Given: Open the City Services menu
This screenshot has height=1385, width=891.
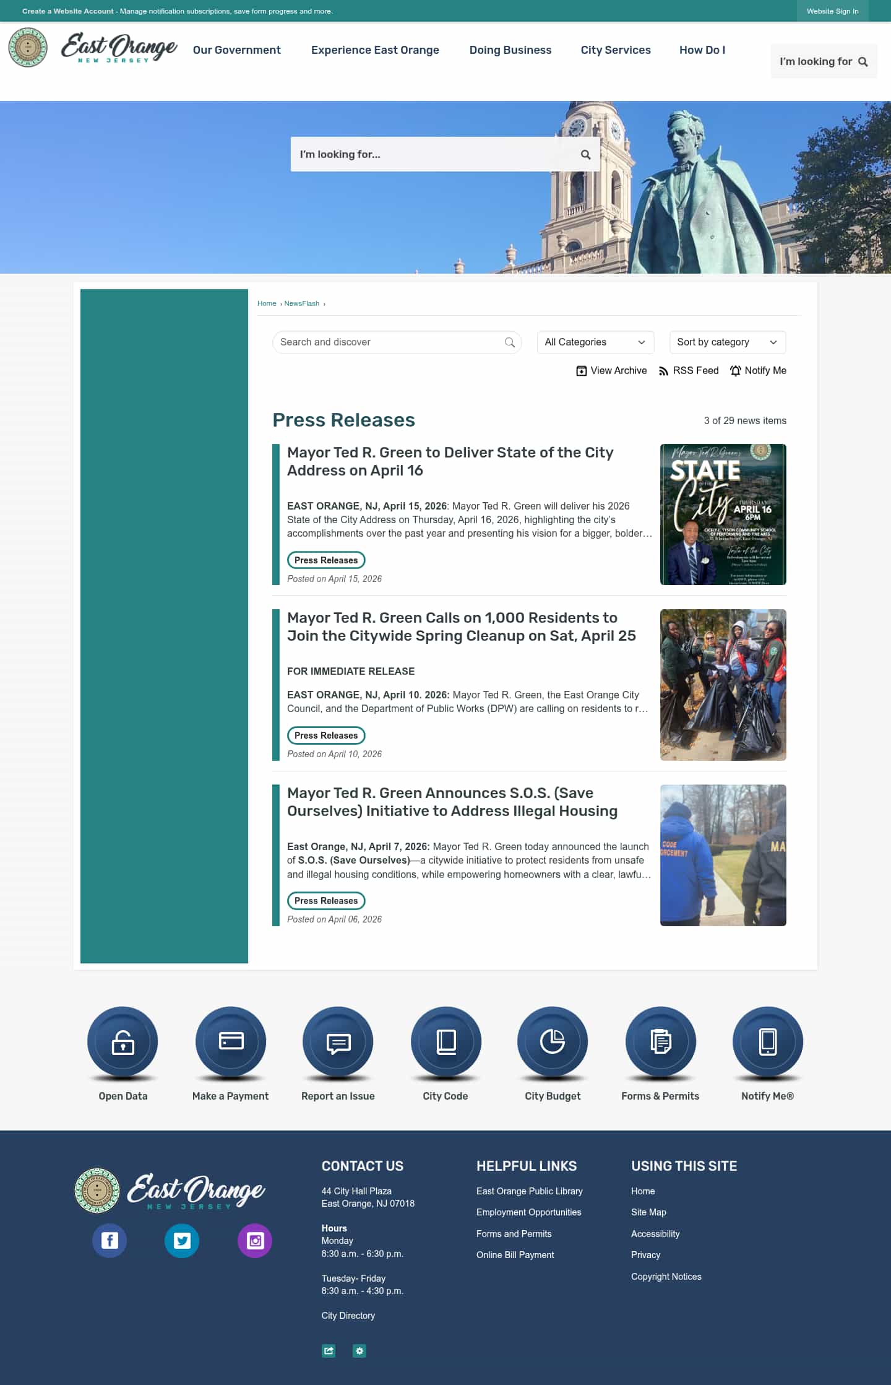Looking at the screenshot, I should point(616,50).
